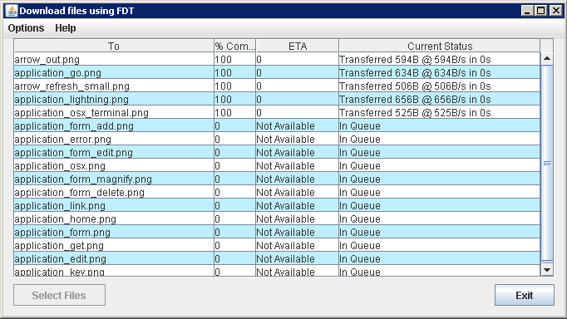Click the % Com... column header
The image size is (567, 319).
click(x=234, y=46)
